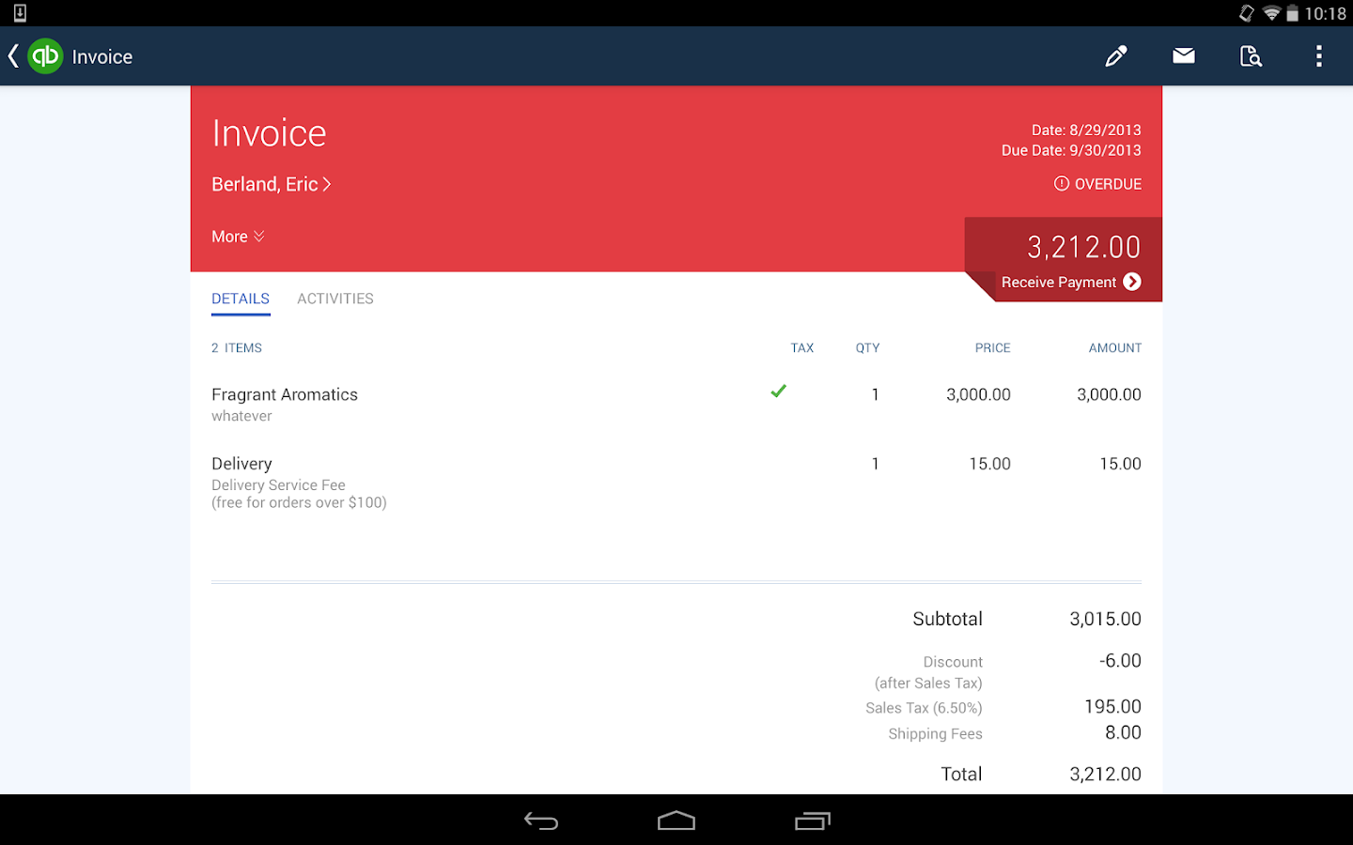Tap the PRICE column header
The width and height of the screenshot is (1353, 845).
[x=992, y=347]
